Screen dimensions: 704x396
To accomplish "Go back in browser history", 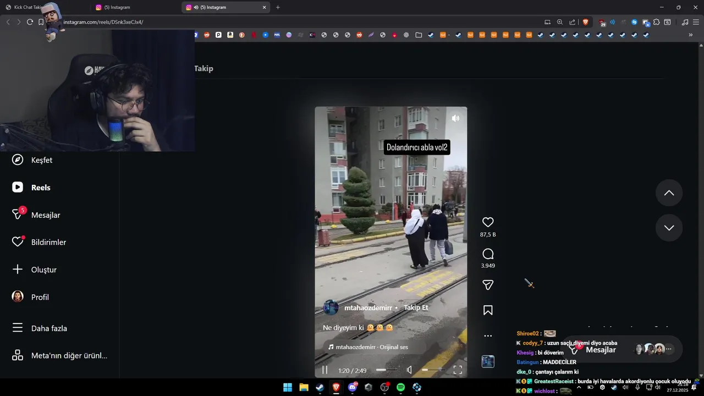I will [8, 22].
